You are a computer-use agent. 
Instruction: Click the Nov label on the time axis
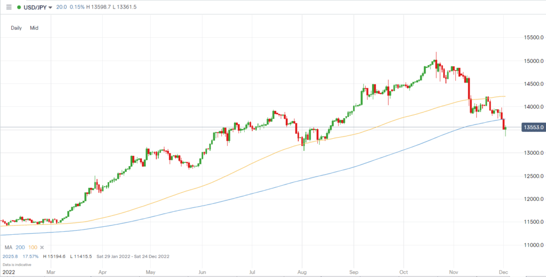click(454, 271)
